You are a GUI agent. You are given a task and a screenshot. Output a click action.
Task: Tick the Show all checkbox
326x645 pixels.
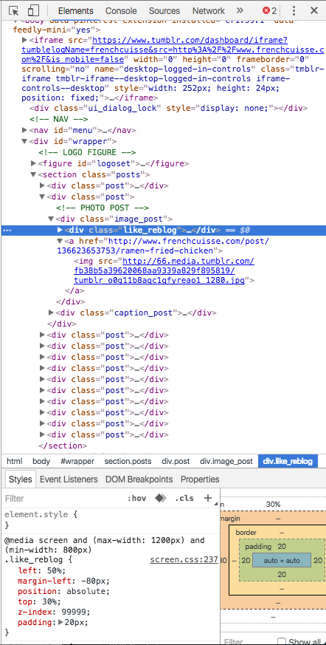click(x=282, y=642)
